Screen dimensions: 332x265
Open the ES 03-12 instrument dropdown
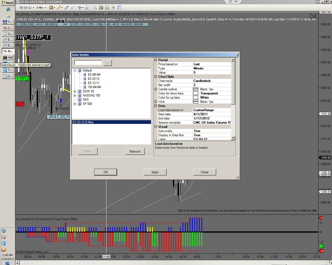27,8
